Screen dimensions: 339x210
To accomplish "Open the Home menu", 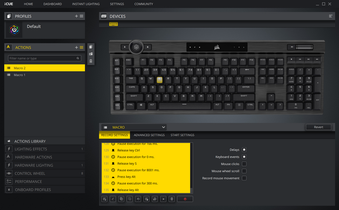I will [x=28, y=4].
